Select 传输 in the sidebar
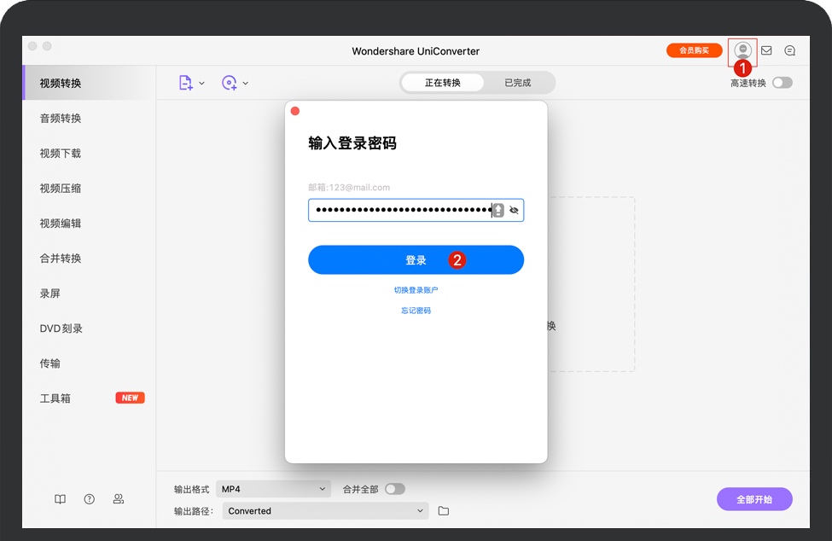 point(89,364)
